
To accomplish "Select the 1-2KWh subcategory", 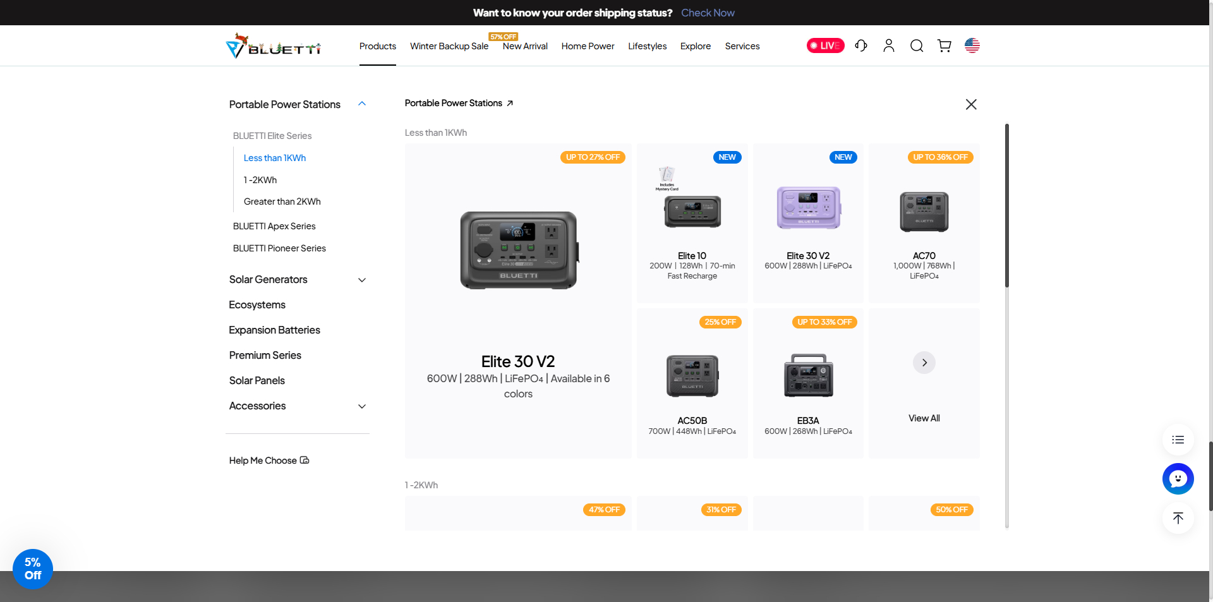I will tap(260, 180).
